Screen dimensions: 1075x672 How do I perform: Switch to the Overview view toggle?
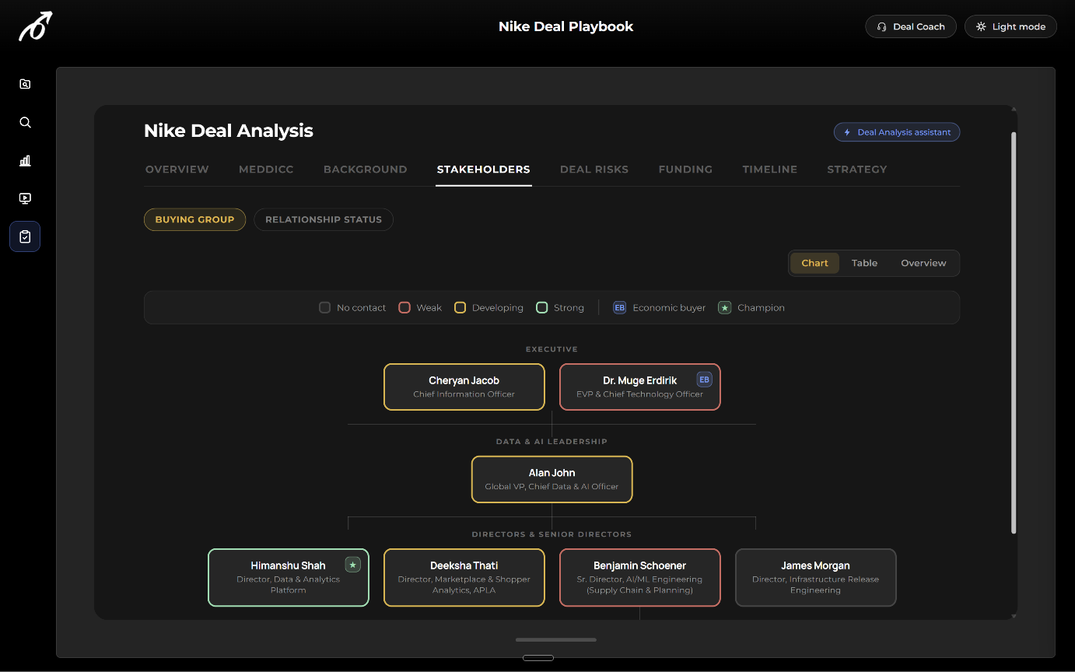click(923, 263)
